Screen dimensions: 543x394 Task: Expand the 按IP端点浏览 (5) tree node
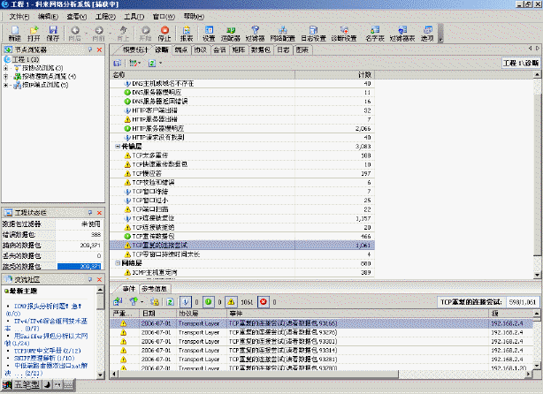pos(5,85)
